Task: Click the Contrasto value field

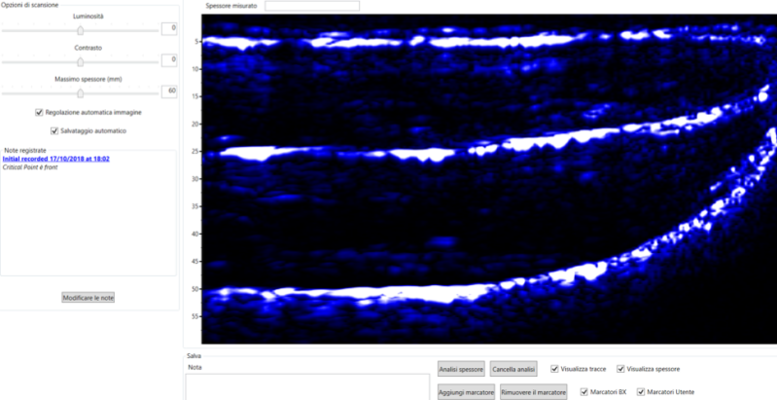Action: [168, 59]
